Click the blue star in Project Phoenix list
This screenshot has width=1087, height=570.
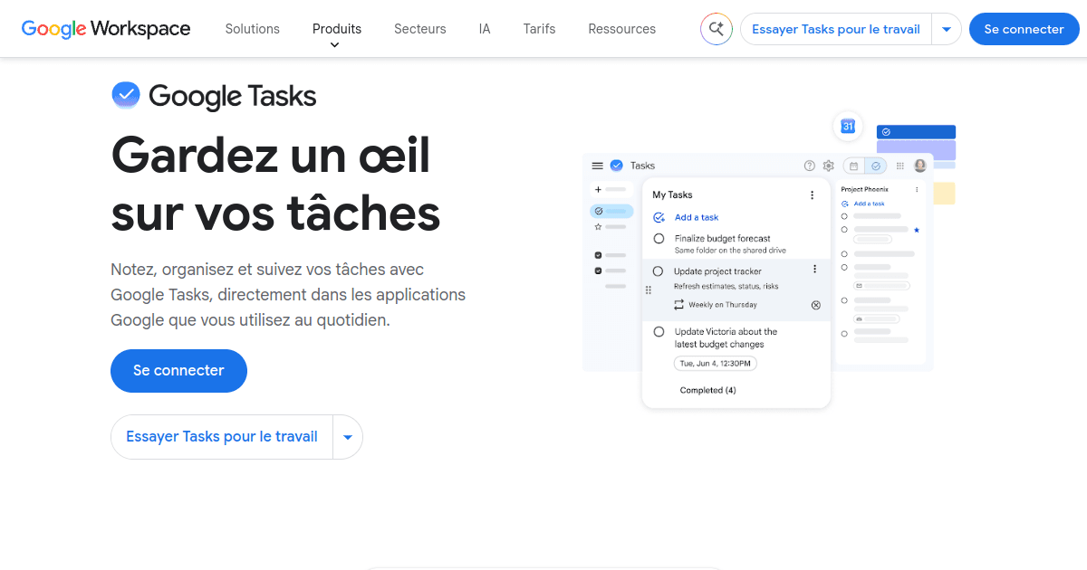coord(917,230)
